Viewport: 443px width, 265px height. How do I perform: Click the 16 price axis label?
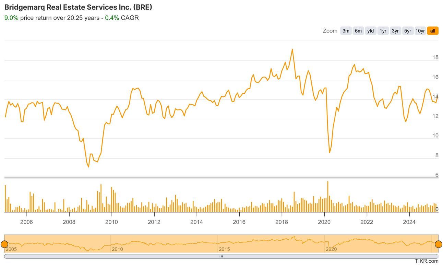point(435,77)
